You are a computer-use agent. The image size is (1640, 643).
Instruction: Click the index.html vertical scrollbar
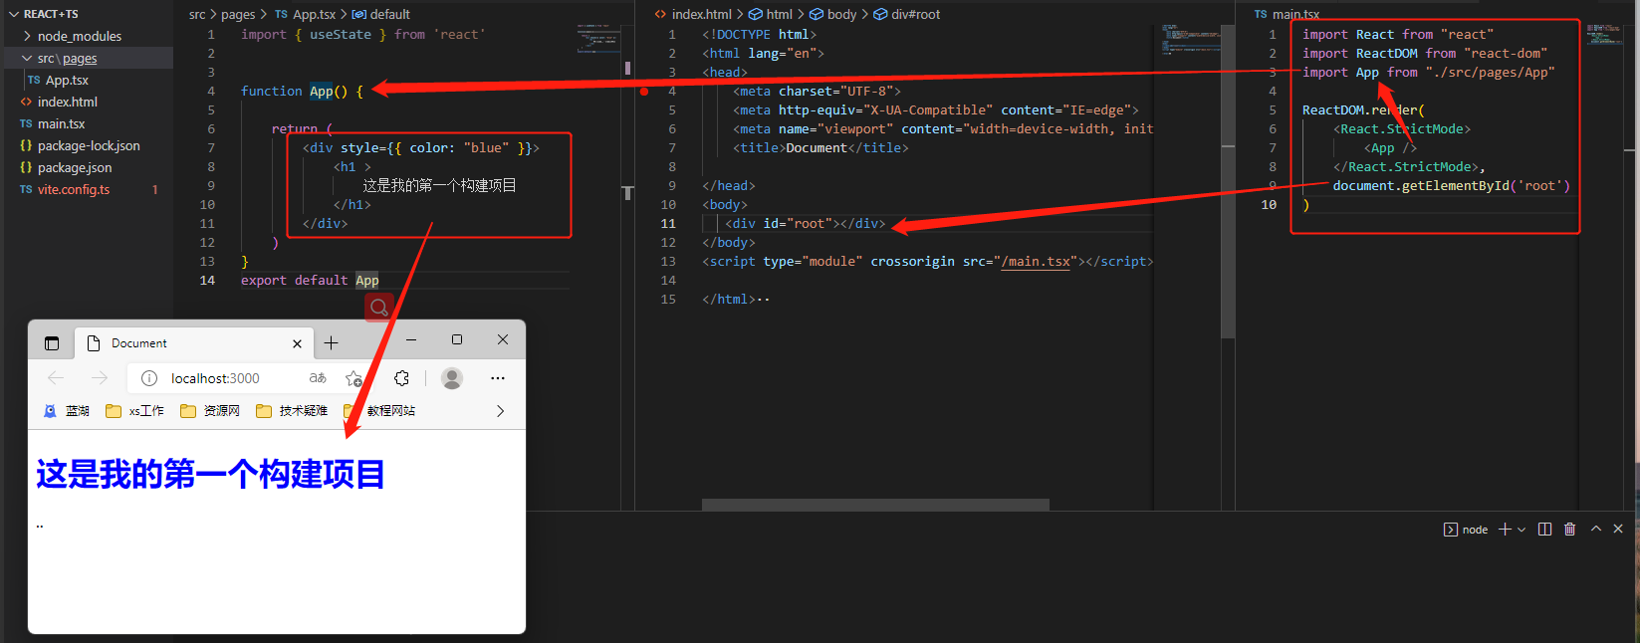click(x=1228, y=182)
